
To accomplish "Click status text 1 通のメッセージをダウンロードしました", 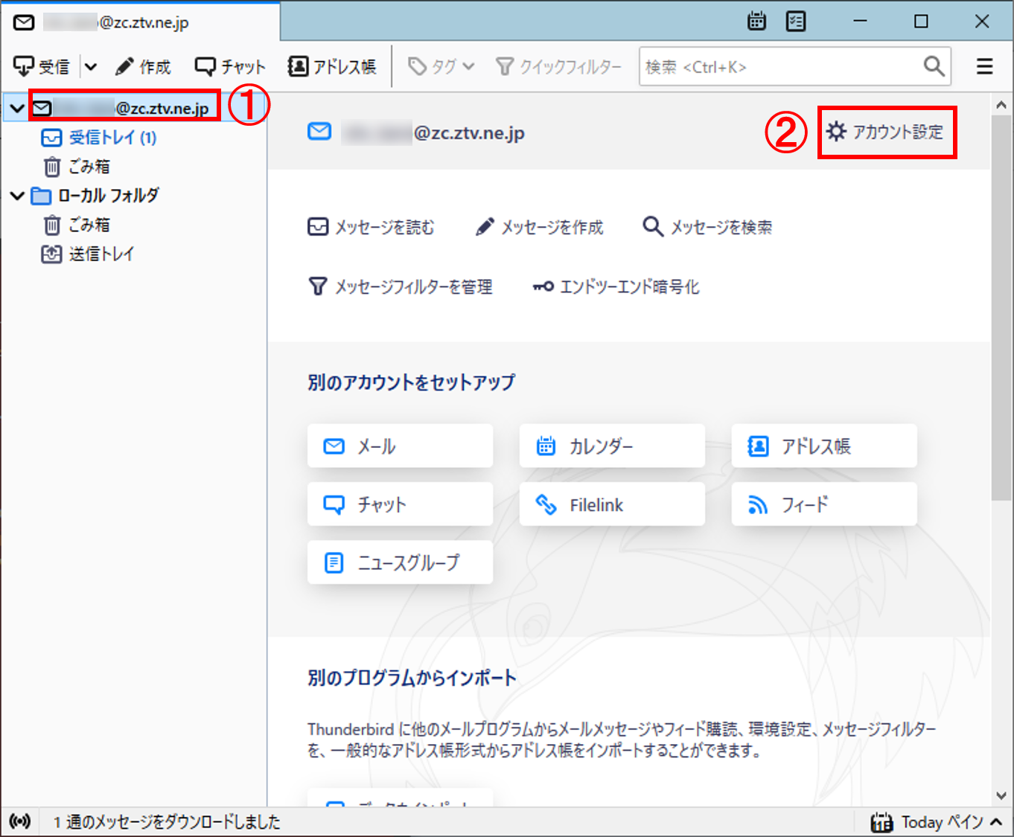I will click(x=167, y=822).
